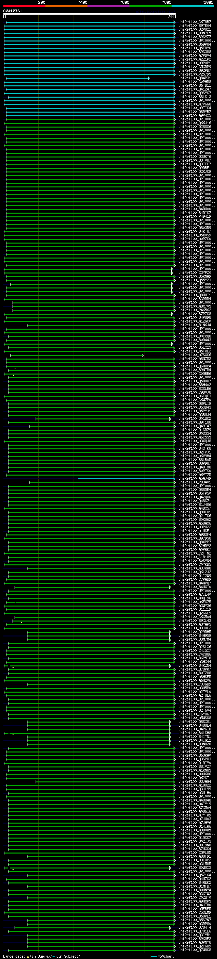This screenshot has height=959, width=217.
Task: Open entry UniRef100_A9TIC4
Action: coord(194,108)
